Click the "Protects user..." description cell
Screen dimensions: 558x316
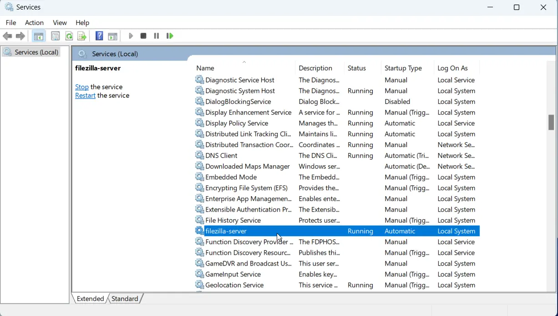[x=320, y=220]
